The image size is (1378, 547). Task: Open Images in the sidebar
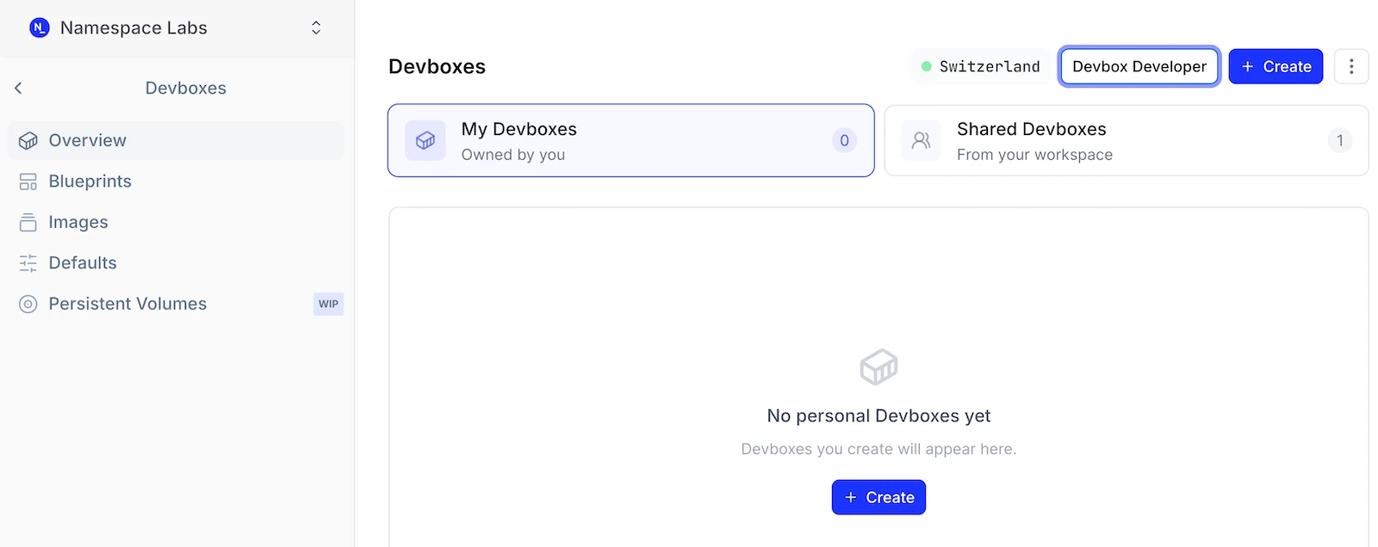click(176, 222)
